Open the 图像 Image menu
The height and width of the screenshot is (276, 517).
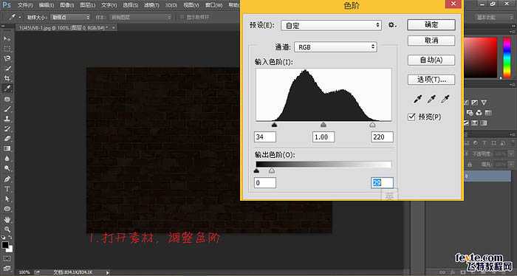tap(67, 5)
